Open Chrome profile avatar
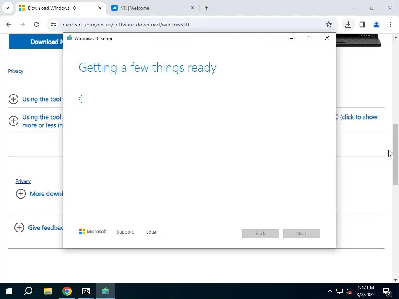Image resolution: width=399 pixels, height=299 pixels. click(x=376, y=25)
